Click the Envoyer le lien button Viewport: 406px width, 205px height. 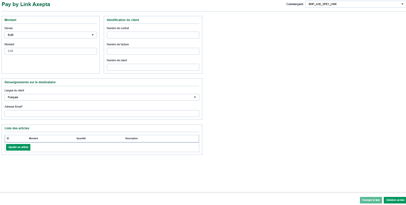tap(371, 200)
